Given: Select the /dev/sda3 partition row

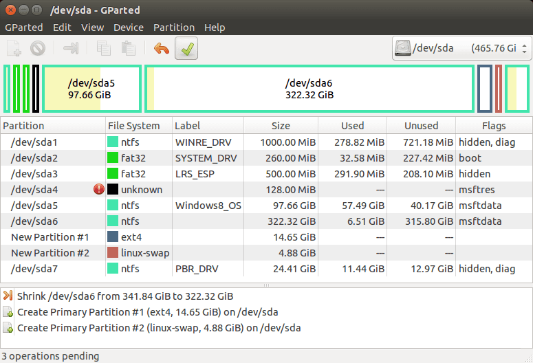Looking at the screenshot, I should (266, 174).
